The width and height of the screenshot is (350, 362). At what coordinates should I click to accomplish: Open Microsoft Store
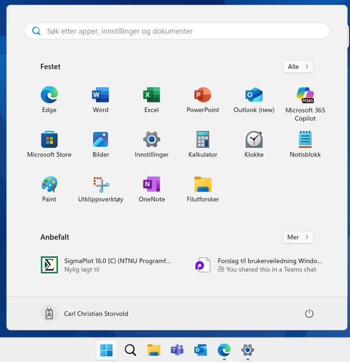tap(49, 144)
